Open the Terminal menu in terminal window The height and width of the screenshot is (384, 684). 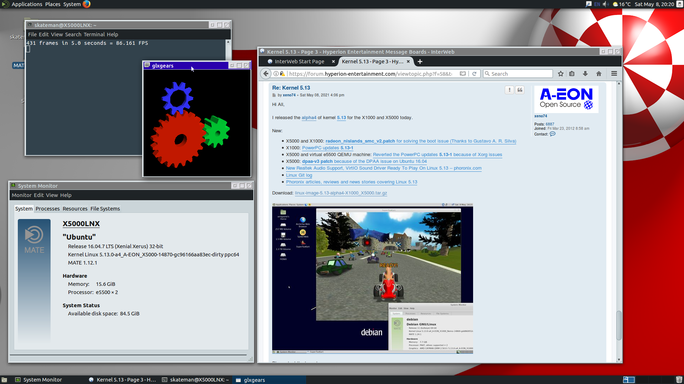coord(94,34)
